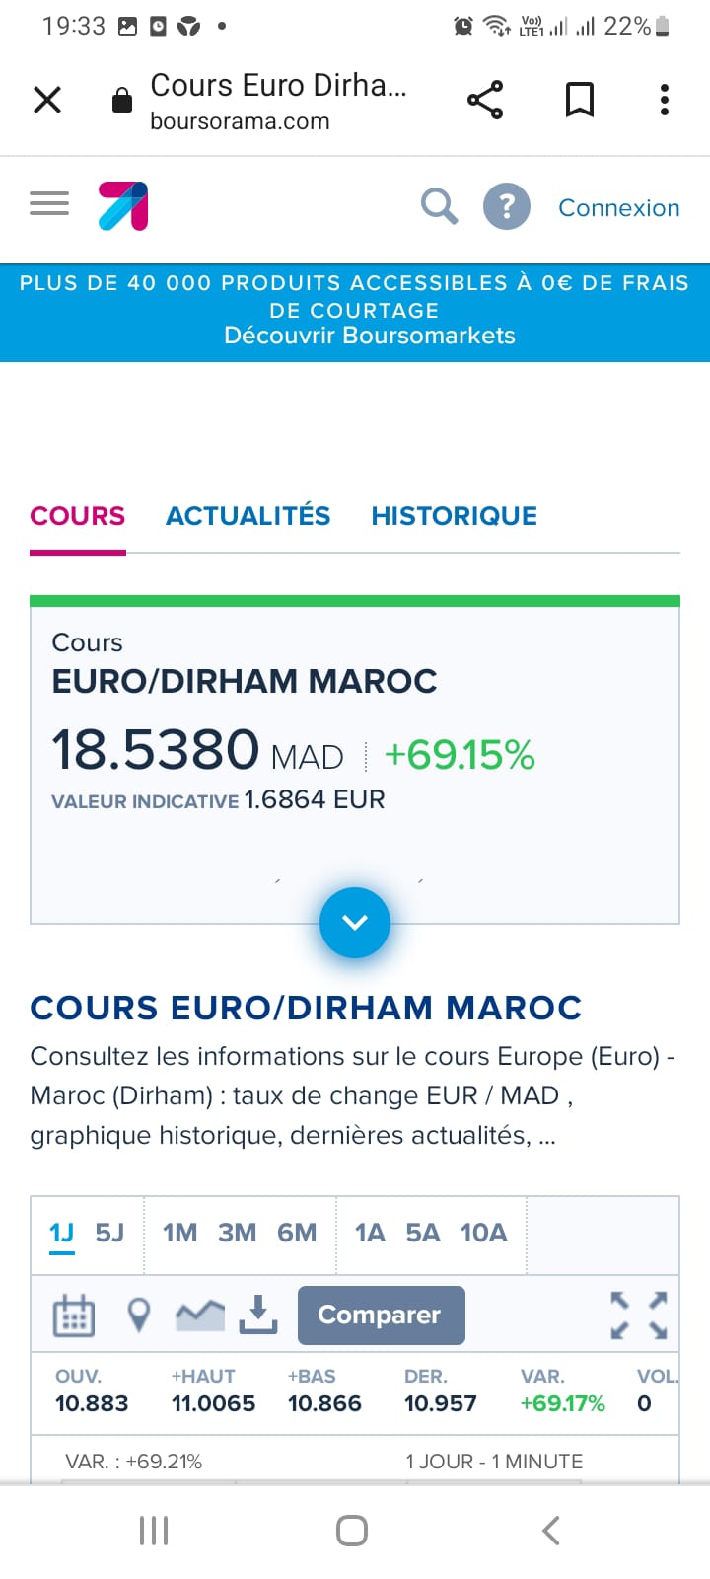710x1579 pixels.
Task: Select the 1M chart range
Action: (179, 1232)
